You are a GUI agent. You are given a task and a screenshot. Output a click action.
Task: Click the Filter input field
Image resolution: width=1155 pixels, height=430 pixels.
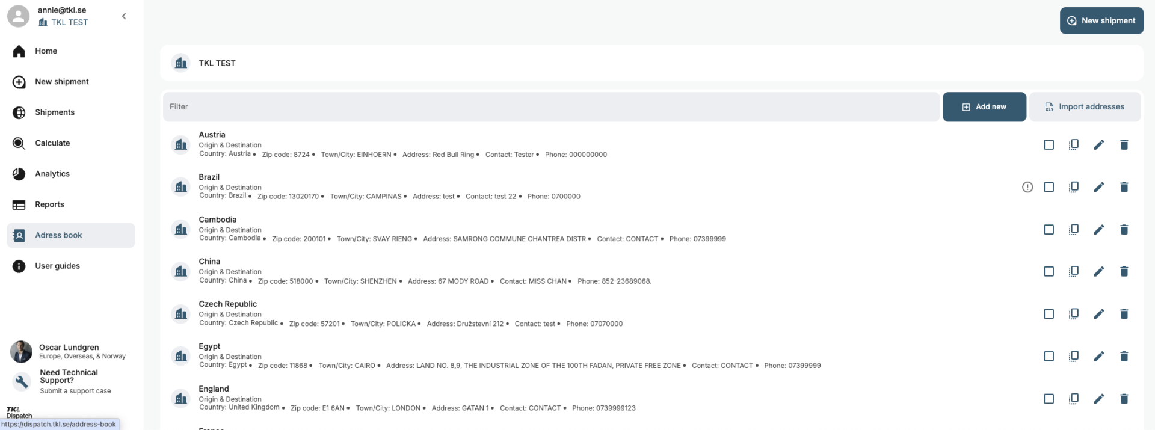(550, 107)
